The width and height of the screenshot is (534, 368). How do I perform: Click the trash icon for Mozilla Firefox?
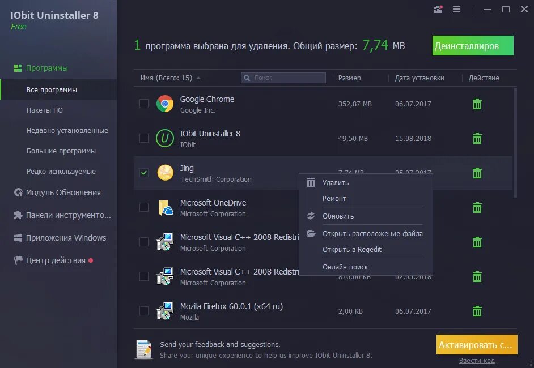(x=477, y=311)
